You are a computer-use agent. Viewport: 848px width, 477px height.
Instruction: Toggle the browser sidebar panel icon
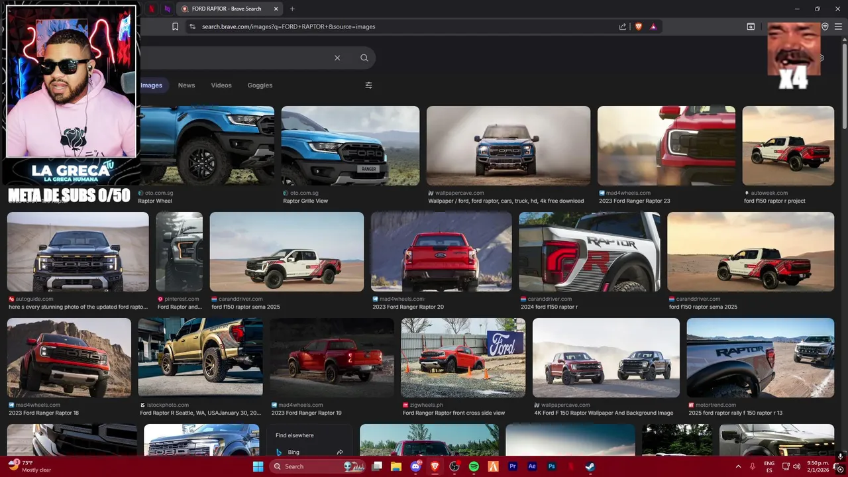[x=751, y=26]
